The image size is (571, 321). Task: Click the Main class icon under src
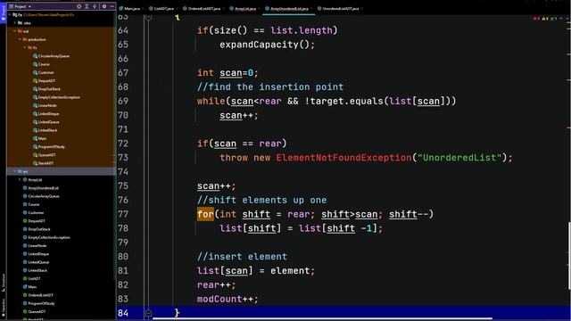pos(25,287)
